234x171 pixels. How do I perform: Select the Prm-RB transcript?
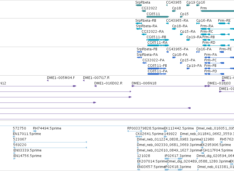[x=218, y=40]
